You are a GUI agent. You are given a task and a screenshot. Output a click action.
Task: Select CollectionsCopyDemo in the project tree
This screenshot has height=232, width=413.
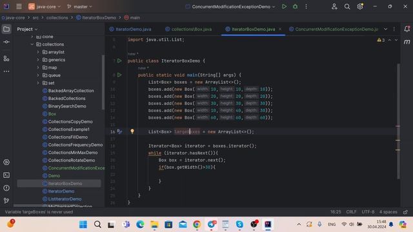67,122
